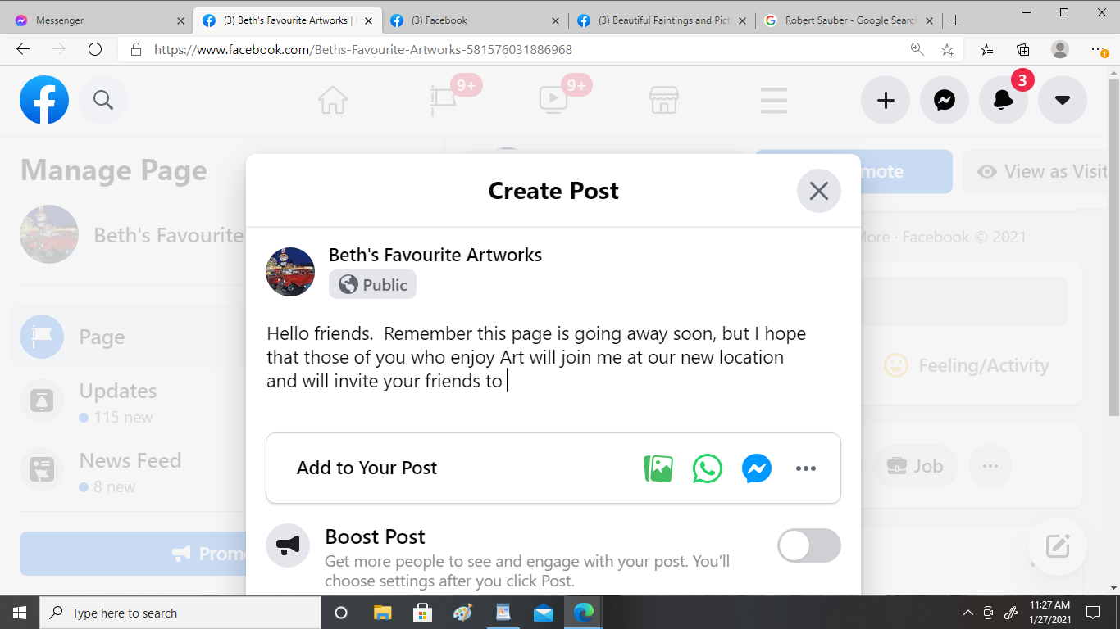Viewport: 1120px width, 629px height.
Task: Open the Mail app from taskbar
Action: point(543,613)
